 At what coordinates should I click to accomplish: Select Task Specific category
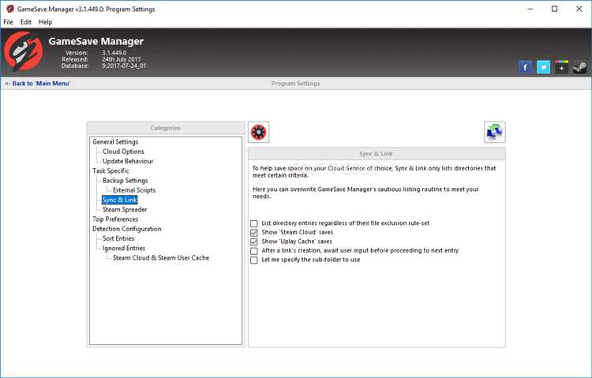pos(111,170)
